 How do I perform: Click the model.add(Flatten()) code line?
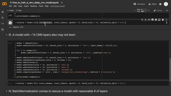coord(27,62)
